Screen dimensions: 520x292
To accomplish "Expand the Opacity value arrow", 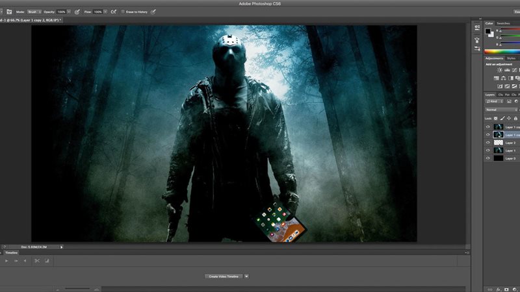I will (69, 12).
